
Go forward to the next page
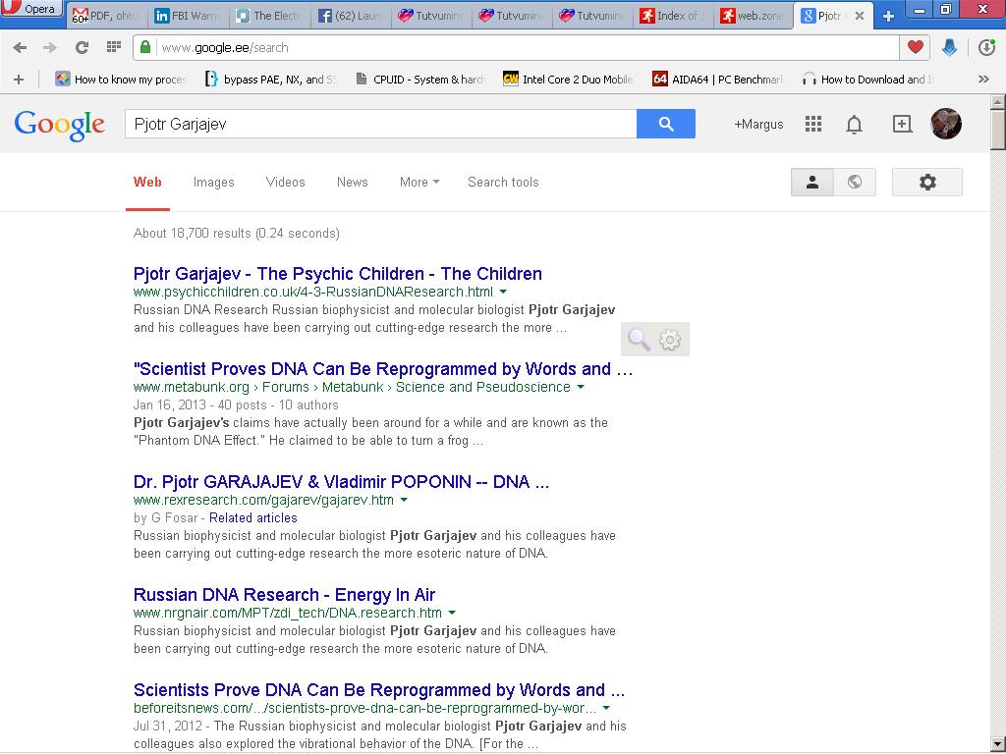49,47
